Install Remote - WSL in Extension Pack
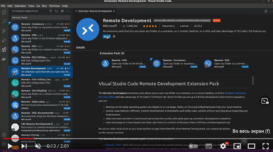 pyautogui.click(x=142, y=67)
